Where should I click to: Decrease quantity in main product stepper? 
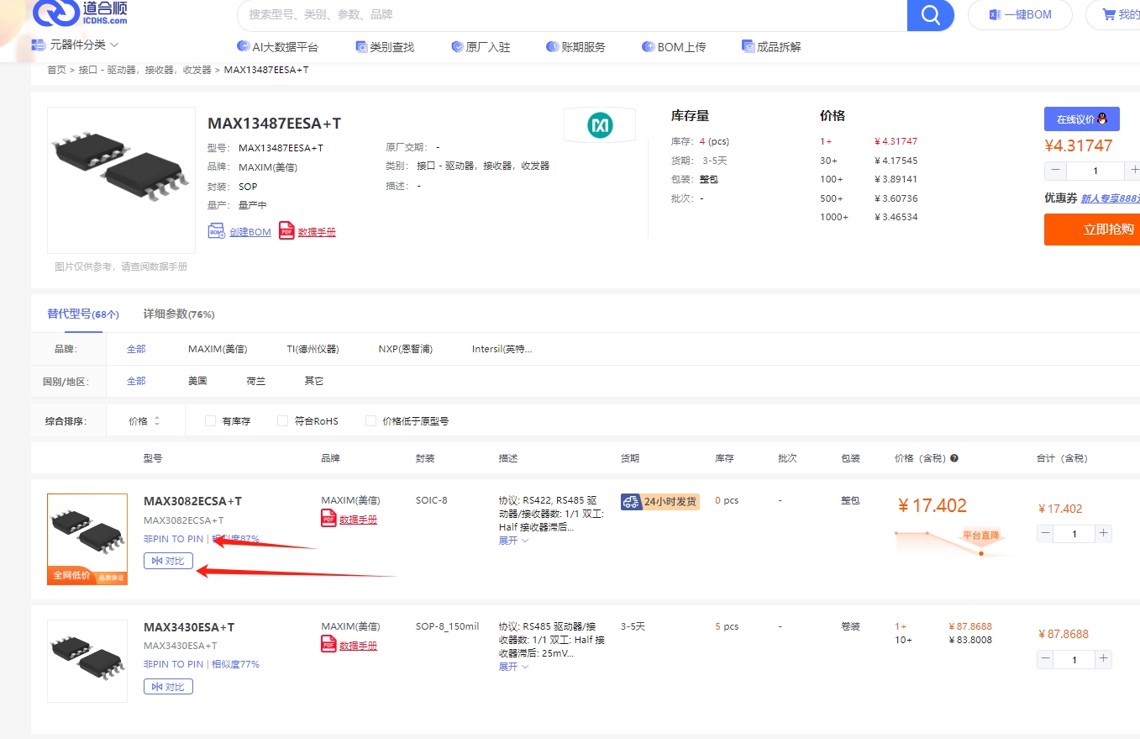(1055, 171)
